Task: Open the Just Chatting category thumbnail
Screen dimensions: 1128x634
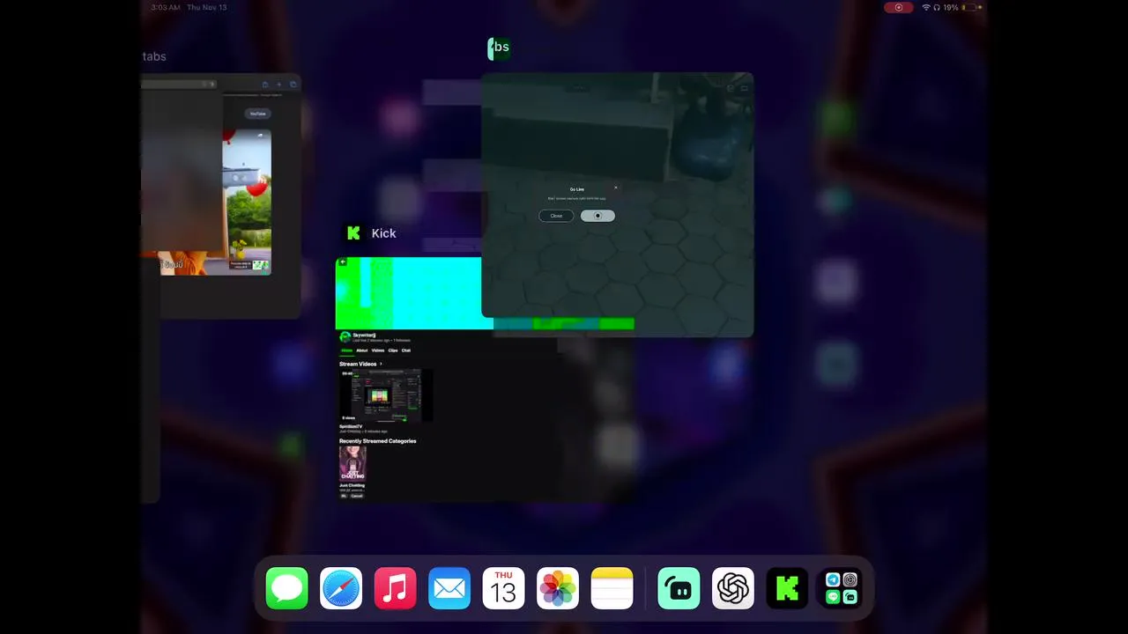Action: 352,463
